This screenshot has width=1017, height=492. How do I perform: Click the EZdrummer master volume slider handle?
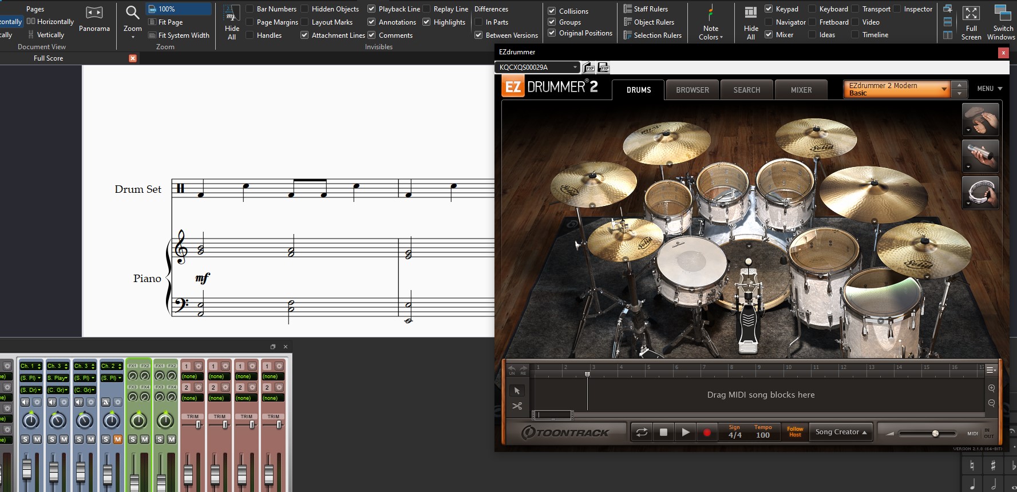click(x=935, y=434)
